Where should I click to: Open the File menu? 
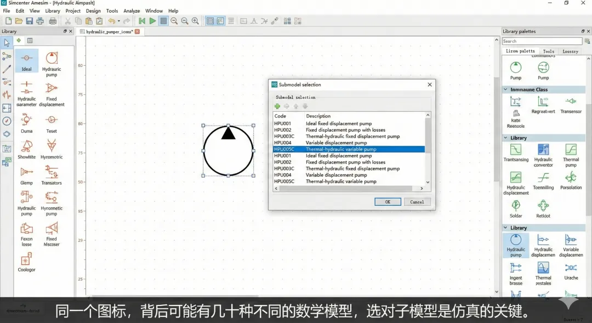point(7,11)
